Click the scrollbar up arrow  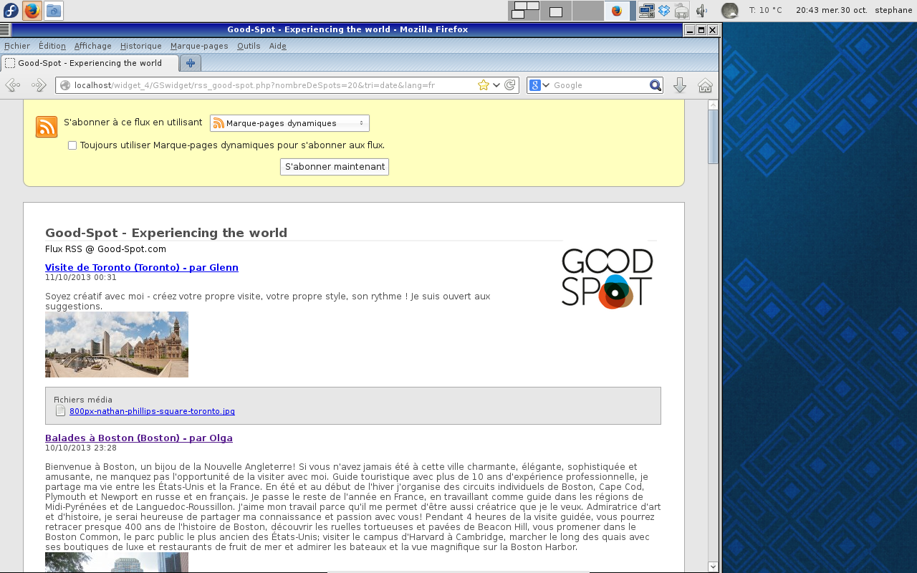pyautogui.click(x=713, y=105)
